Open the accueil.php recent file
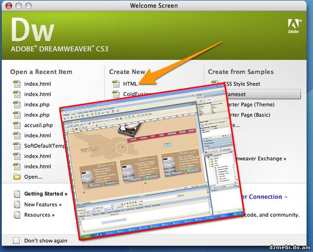The height and width of the screenshot is (252, 313). pos(38,125)
